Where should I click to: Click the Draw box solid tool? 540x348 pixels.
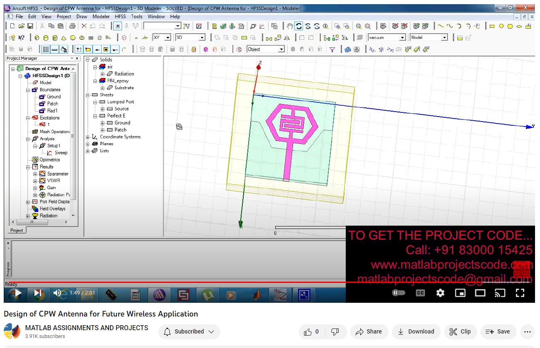pos(37,38)
